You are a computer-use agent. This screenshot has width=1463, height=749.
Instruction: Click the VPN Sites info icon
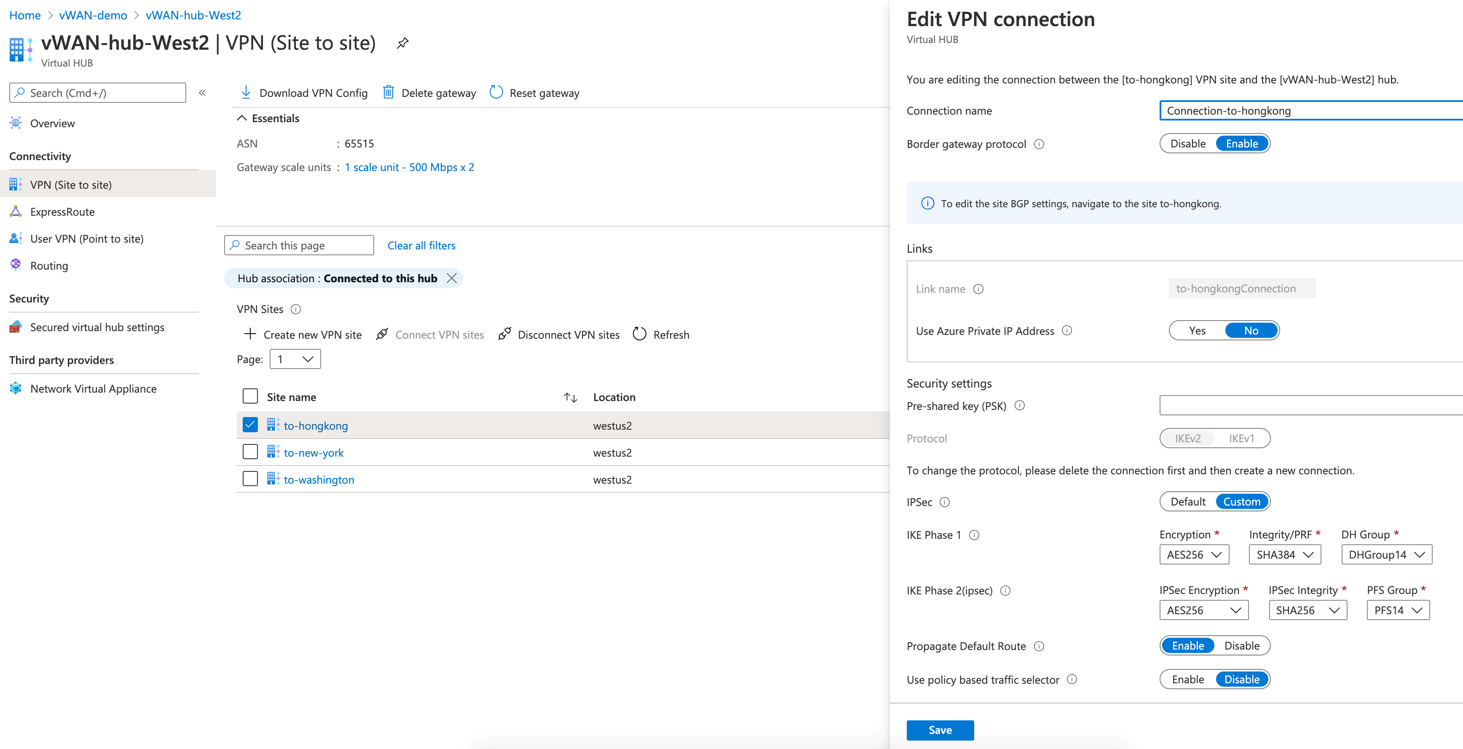296,310
